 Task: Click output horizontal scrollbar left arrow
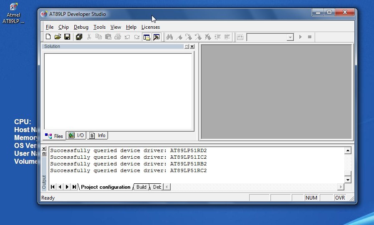[167, 187]
